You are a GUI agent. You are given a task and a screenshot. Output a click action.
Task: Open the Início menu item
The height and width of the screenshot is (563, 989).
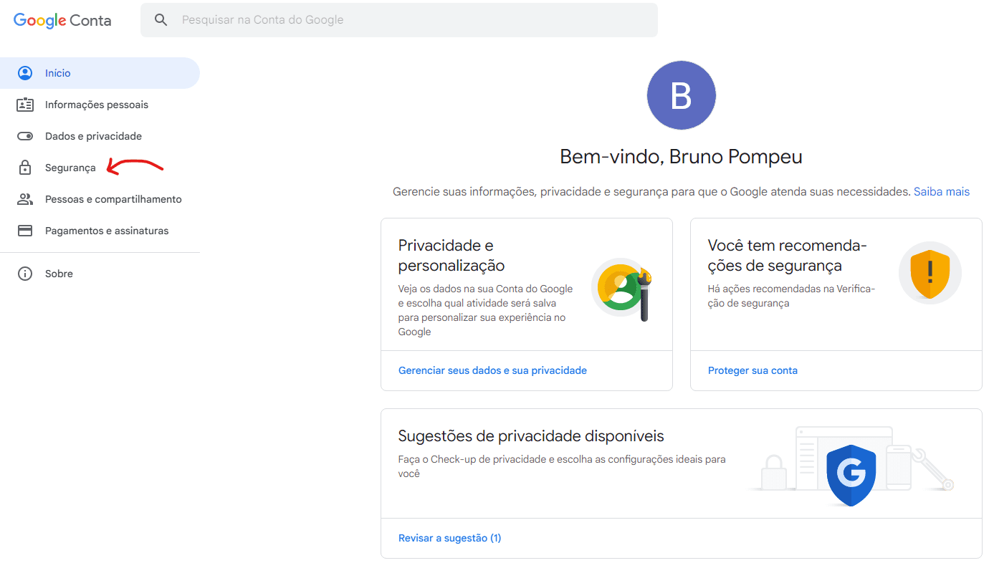click(100, 73)
